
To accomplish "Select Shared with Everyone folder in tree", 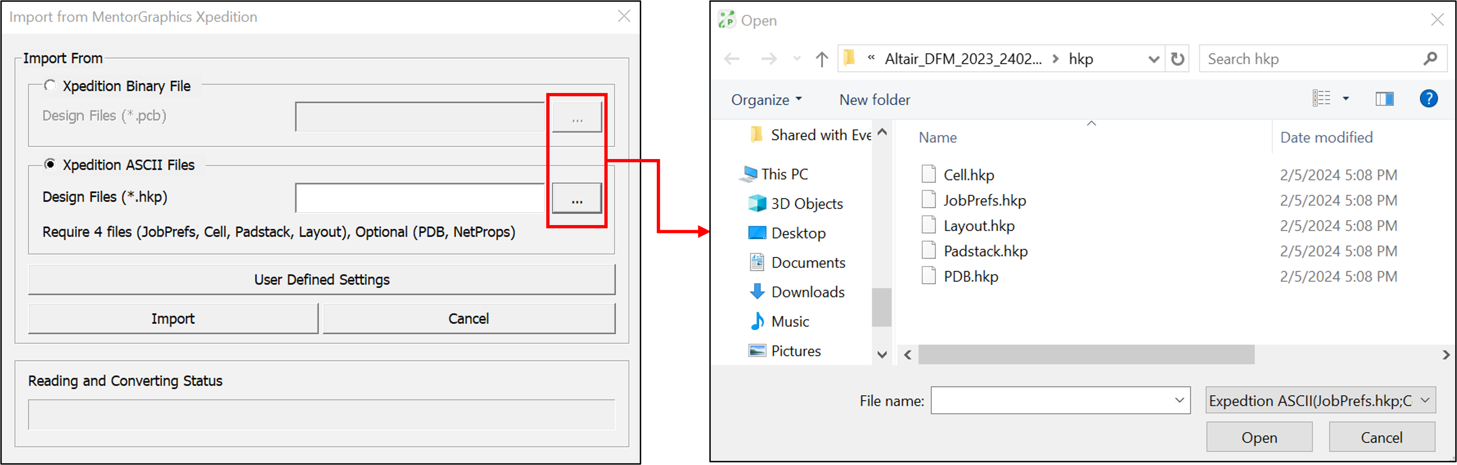I will [810, 135].
